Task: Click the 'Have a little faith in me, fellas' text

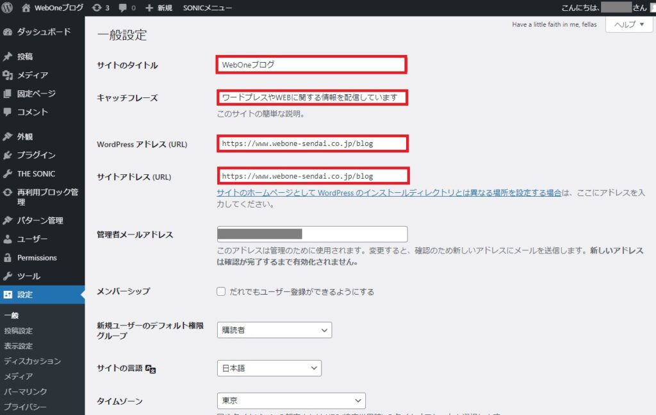Action: pyautogui.click(x=554, y=24)
